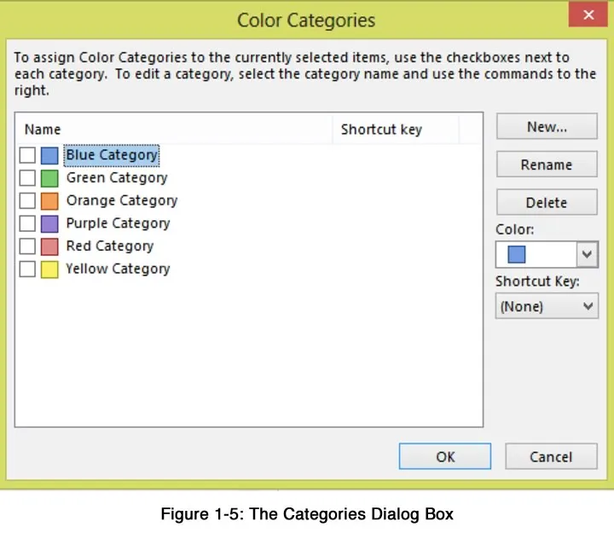Click the green category color square
Screen dimensions: 614x533
[49, 178]
